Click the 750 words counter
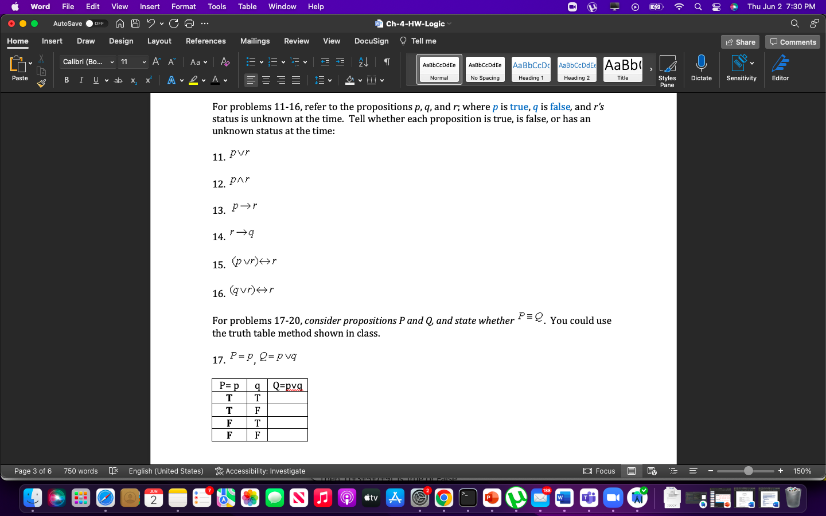826x516 pixels. (80, 471)
